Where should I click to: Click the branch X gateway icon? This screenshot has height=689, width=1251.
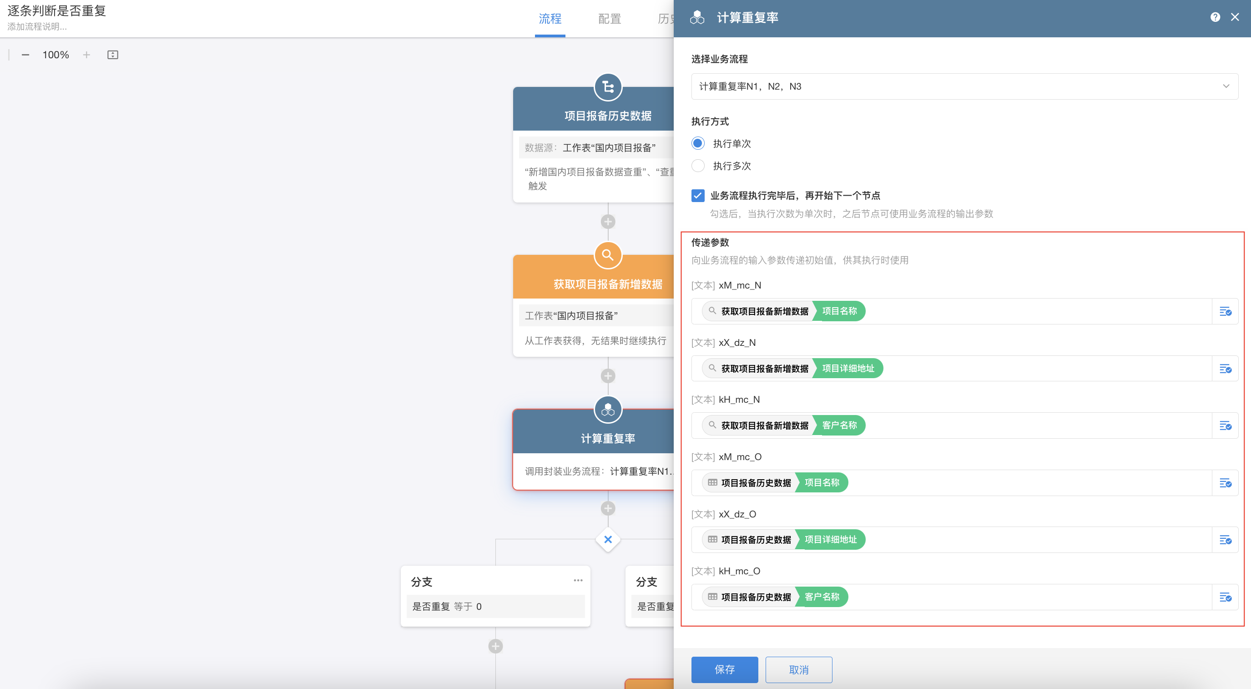point(608,539)
